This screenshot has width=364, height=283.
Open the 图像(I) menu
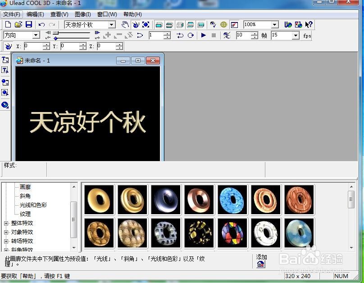click(82, 14)
